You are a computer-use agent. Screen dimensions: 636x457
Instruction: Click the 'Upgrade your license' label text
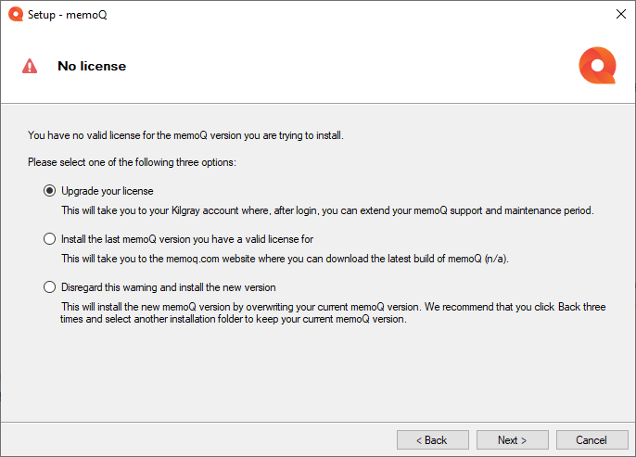(x=108, y=191)
